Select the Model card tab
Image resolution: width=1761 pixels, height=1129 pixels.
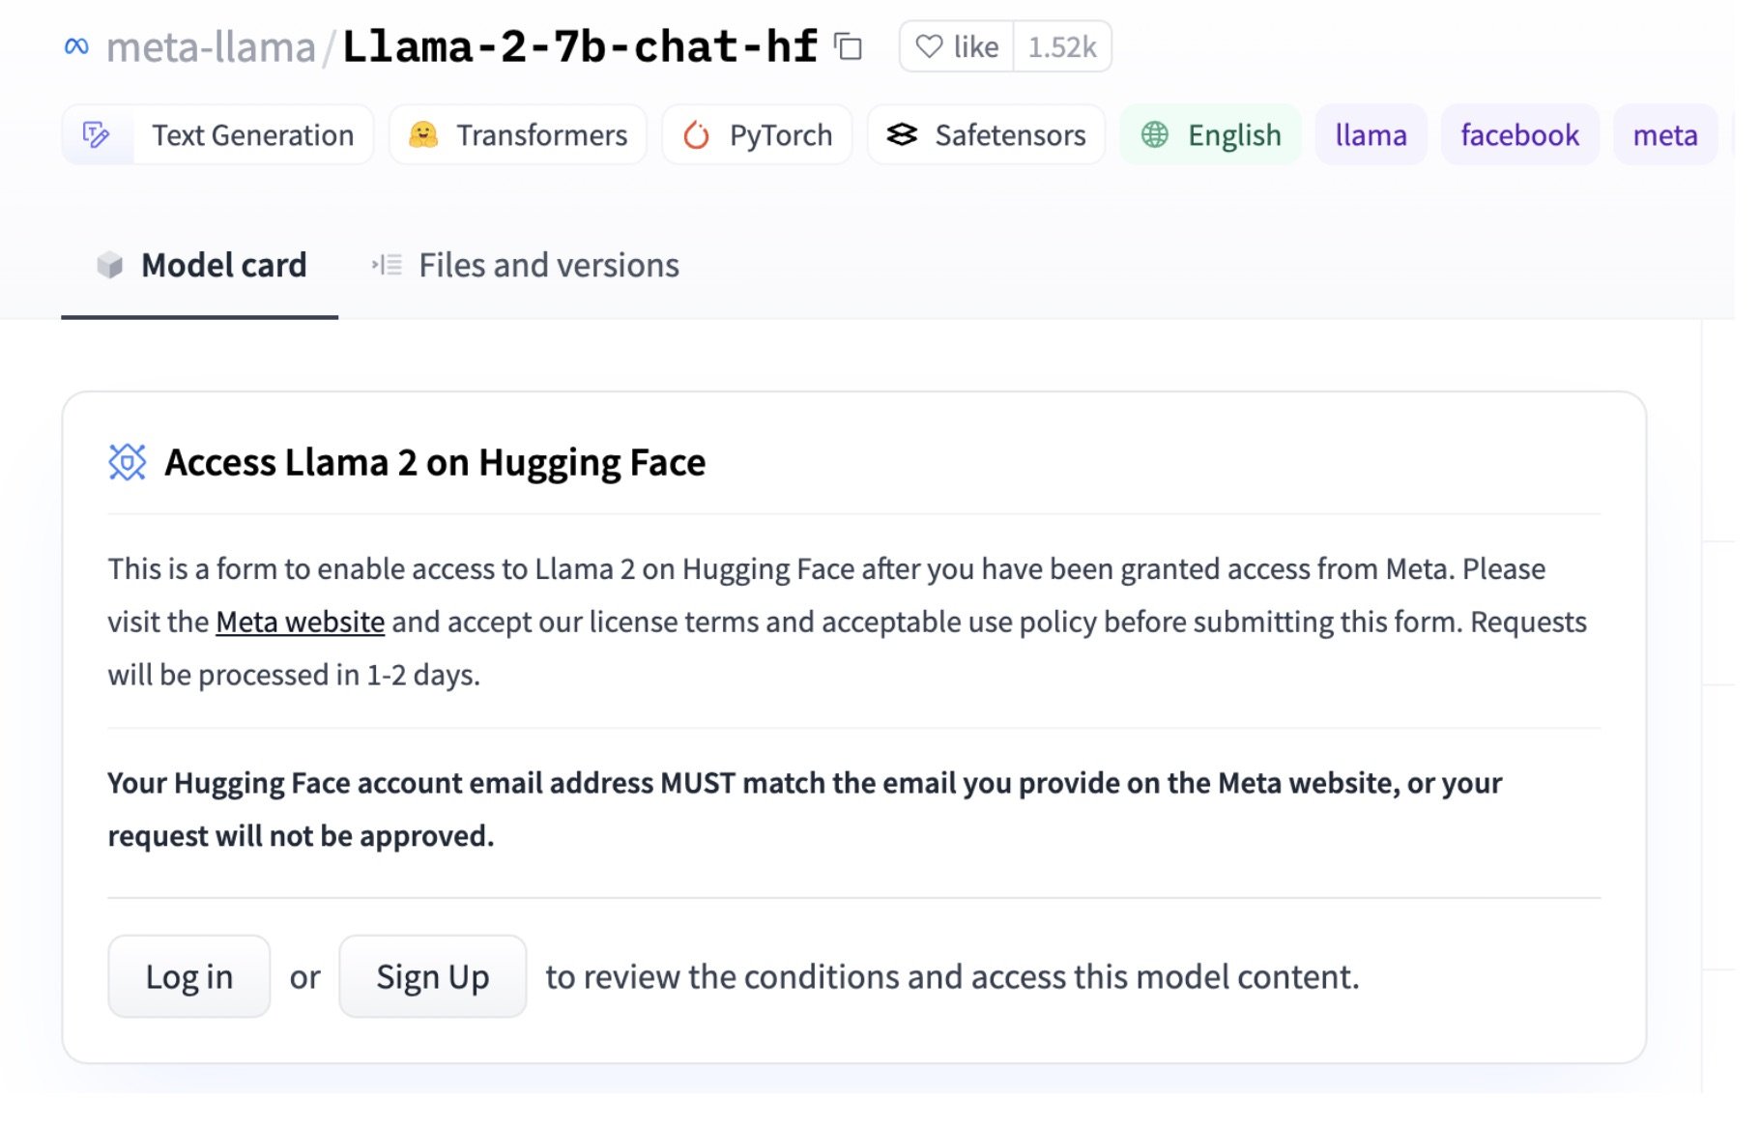[x=200, y=265]
